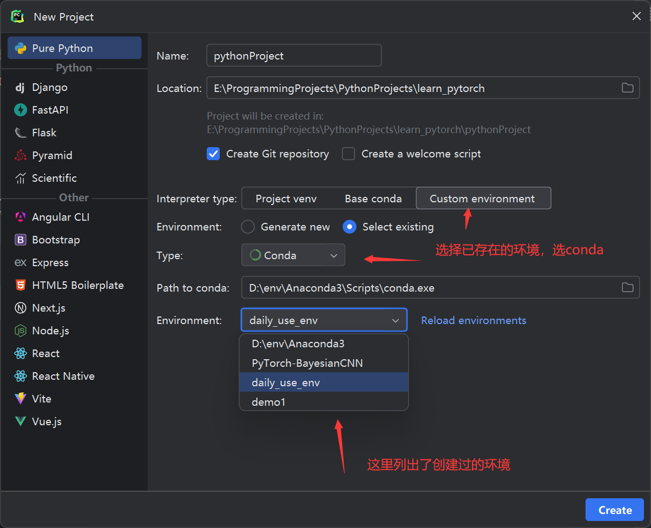Select Flask project type

[x=74, y=133]
